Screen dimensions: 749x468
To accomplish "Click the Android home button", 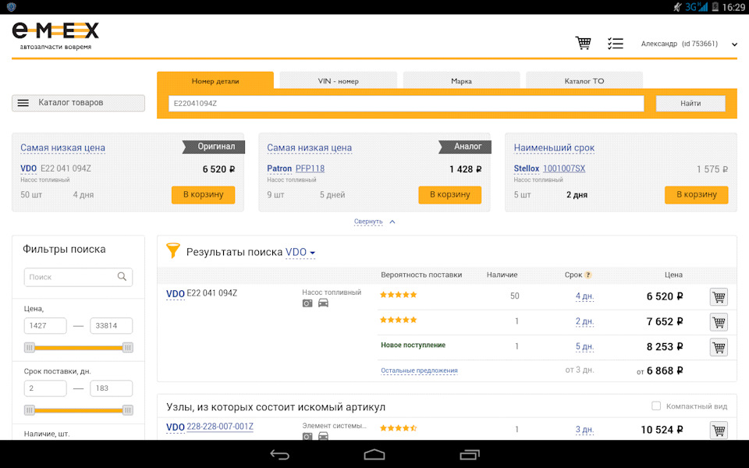I will pyautogui.click(x=374, y=454).
